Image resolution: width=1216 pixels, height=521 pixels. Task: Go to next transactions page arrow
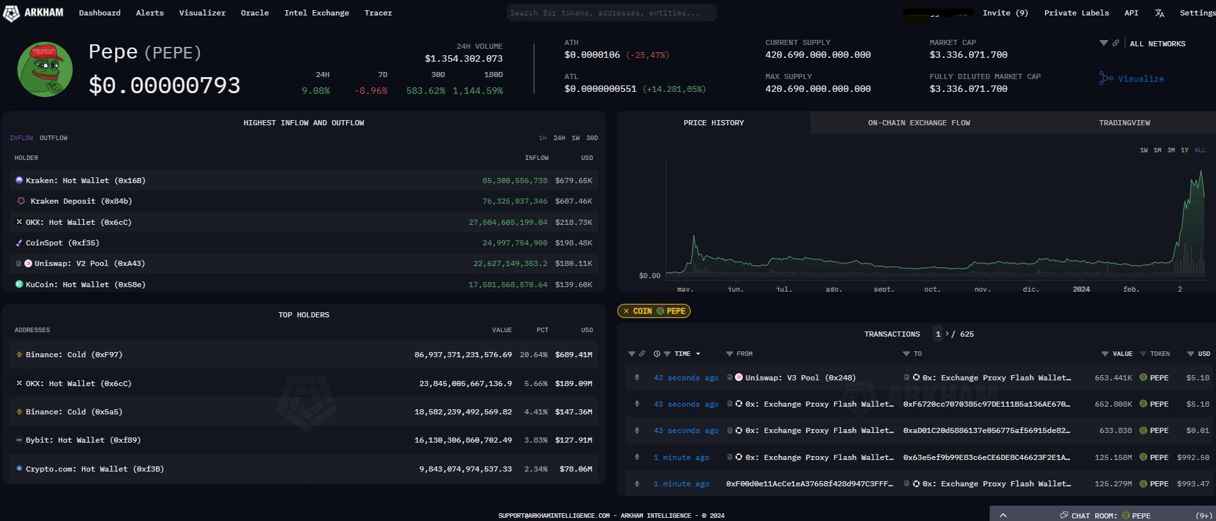coord(947,334)
